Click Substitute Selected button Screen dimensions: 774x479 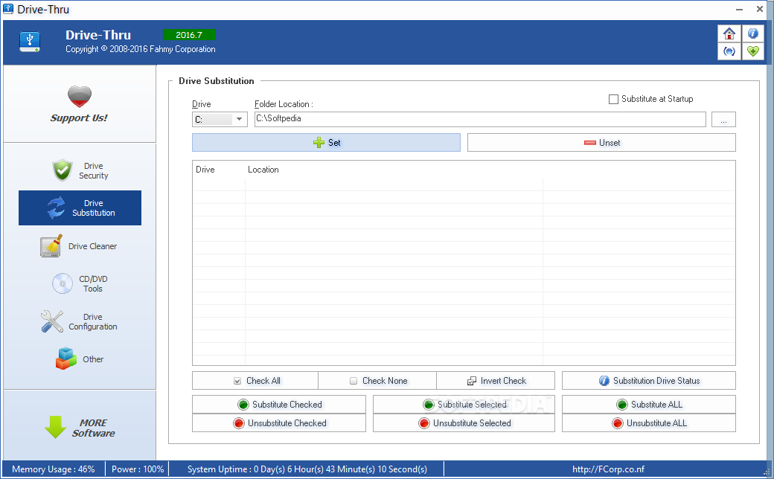point(464,405)
